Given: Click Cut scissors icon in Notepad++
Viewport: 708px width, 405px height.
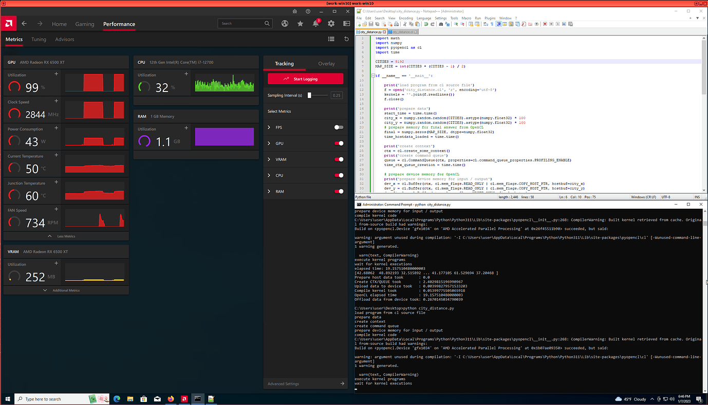Looking at the screenshot, I should [x=405, y=24].
